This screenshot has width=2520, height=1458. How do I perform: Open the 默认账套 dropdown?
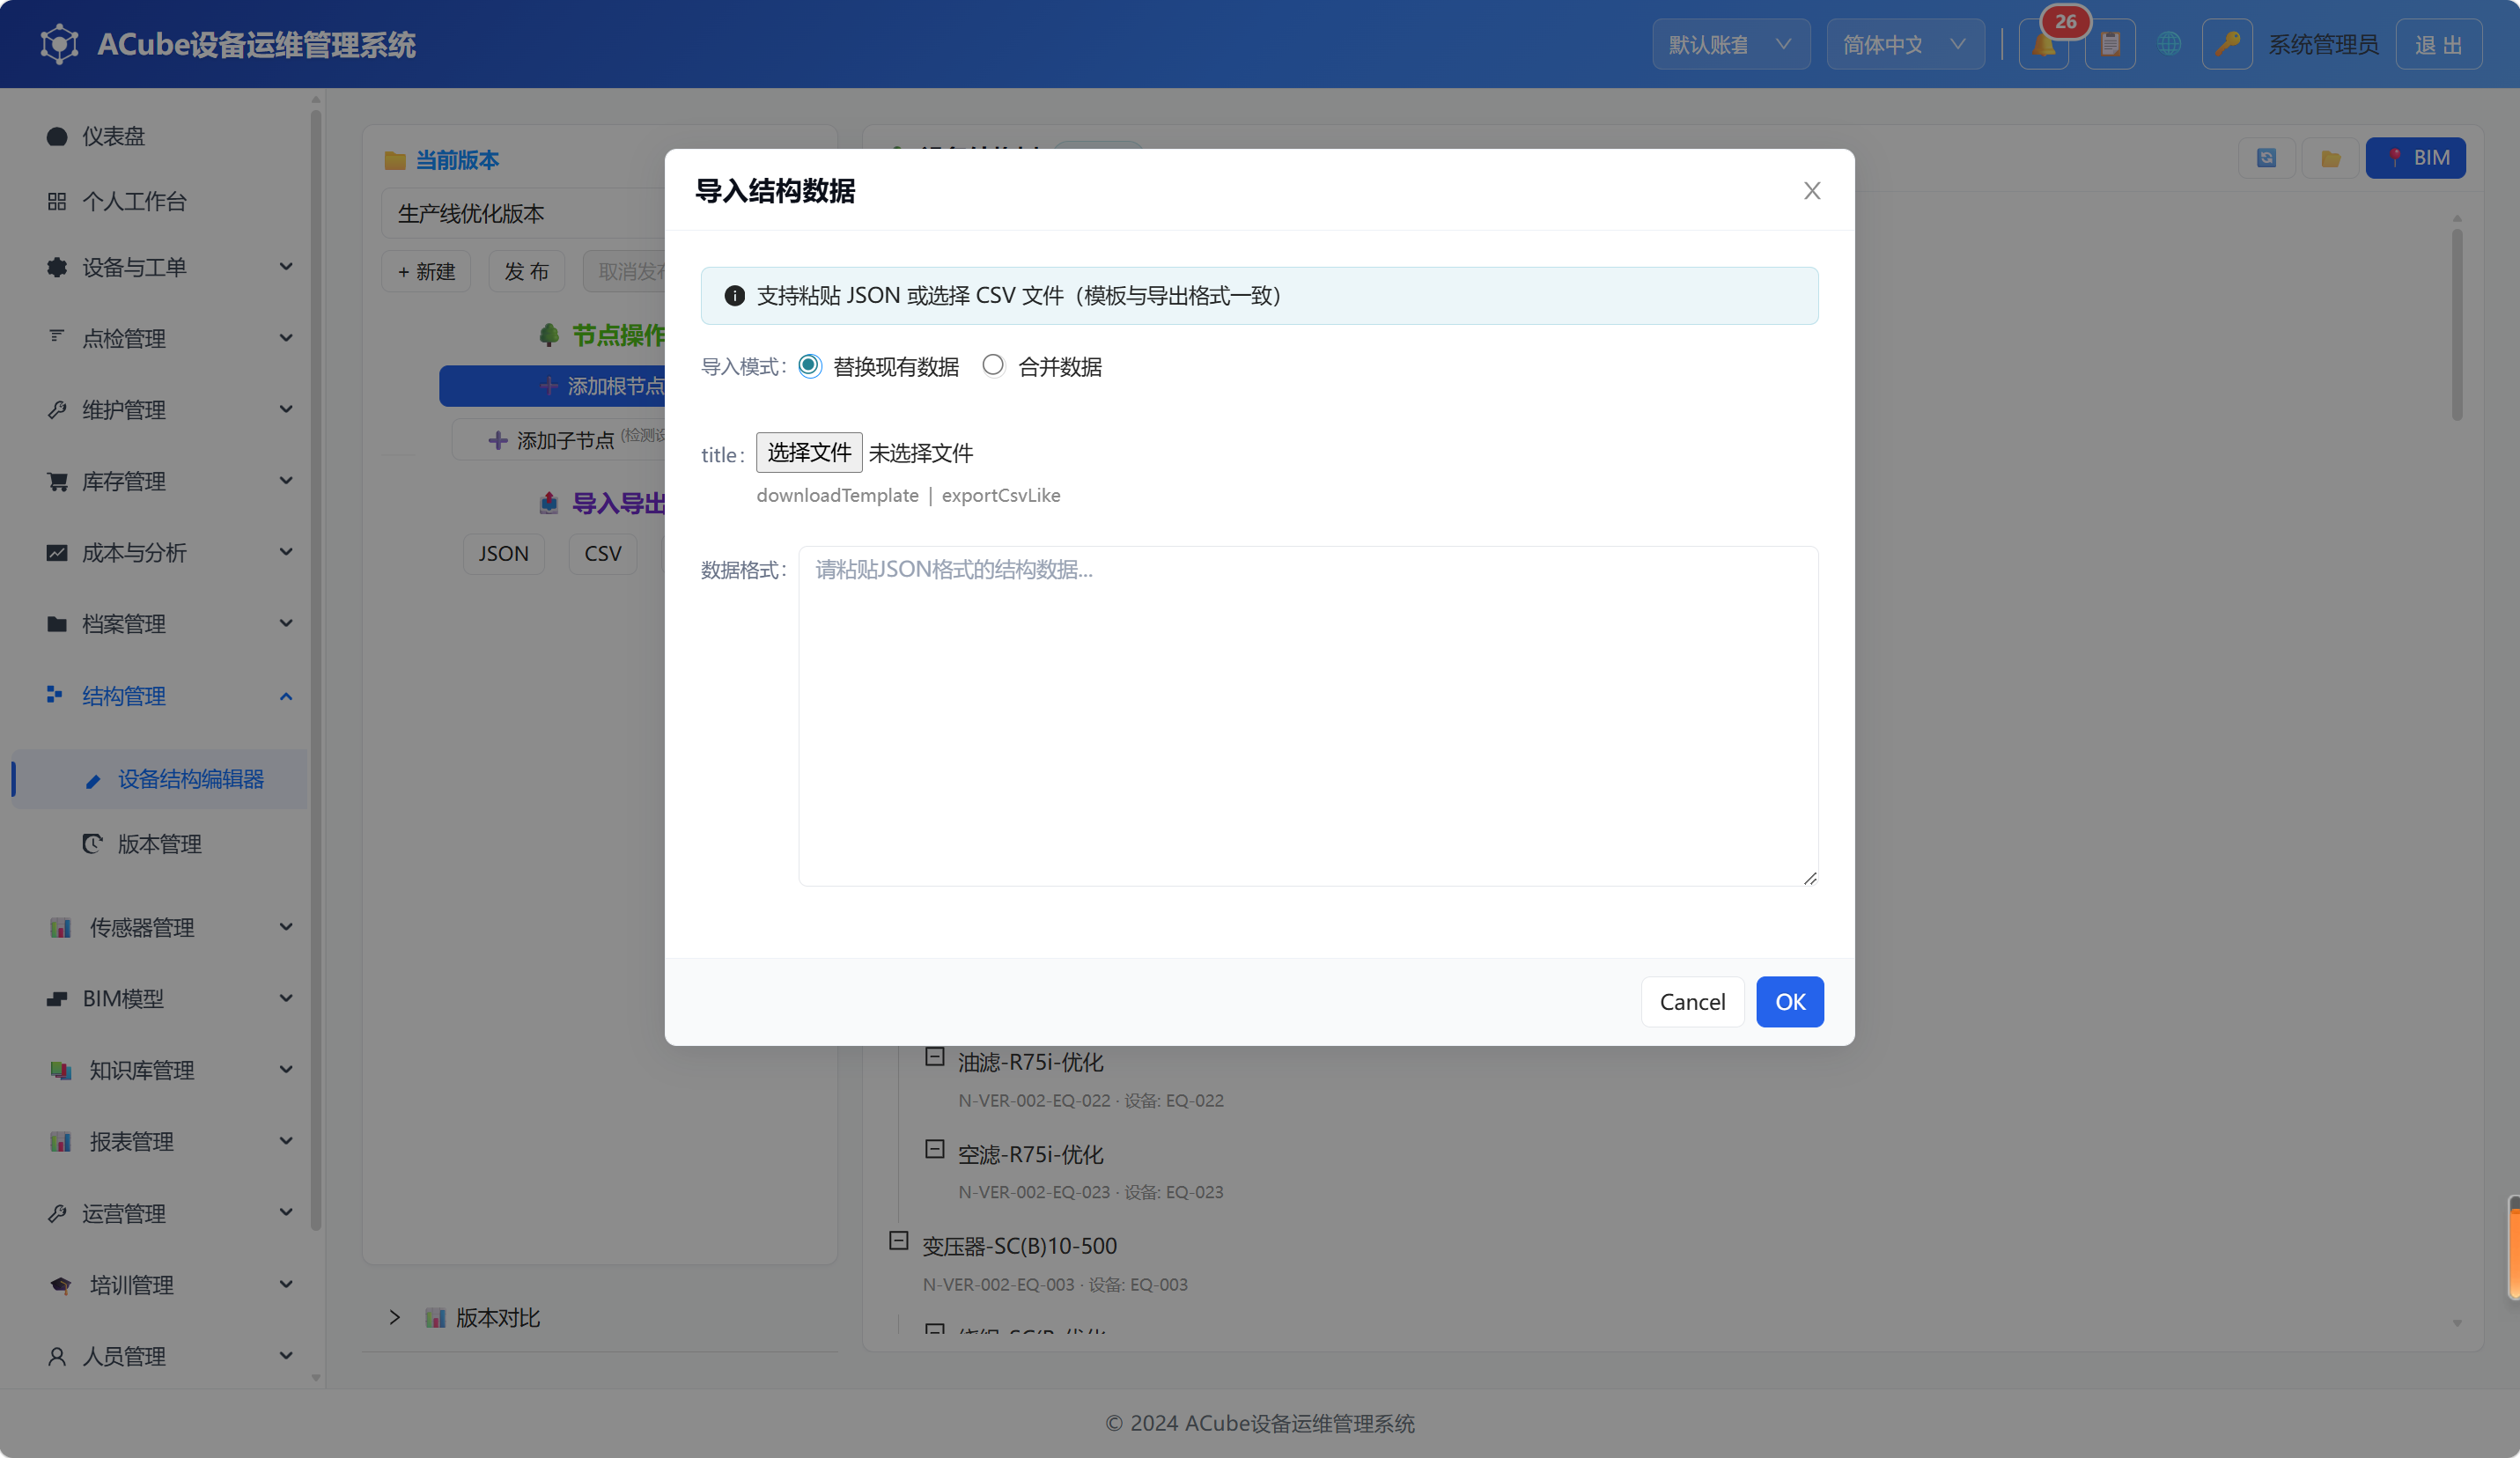click(1731, 45)
